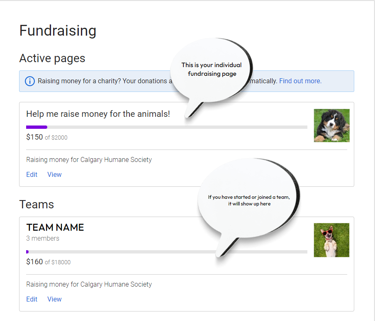The image size is (375, 321).
Task: Click the $160 of $18000 amount
Action: point(48,262)
